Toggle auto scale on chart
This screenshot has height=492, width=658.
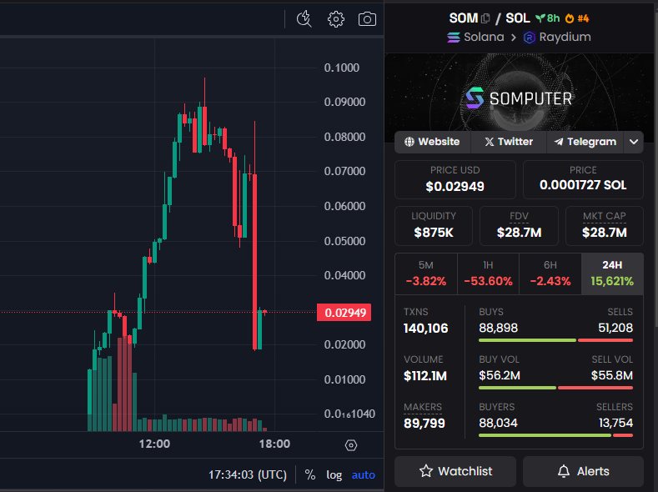(364, 474)
